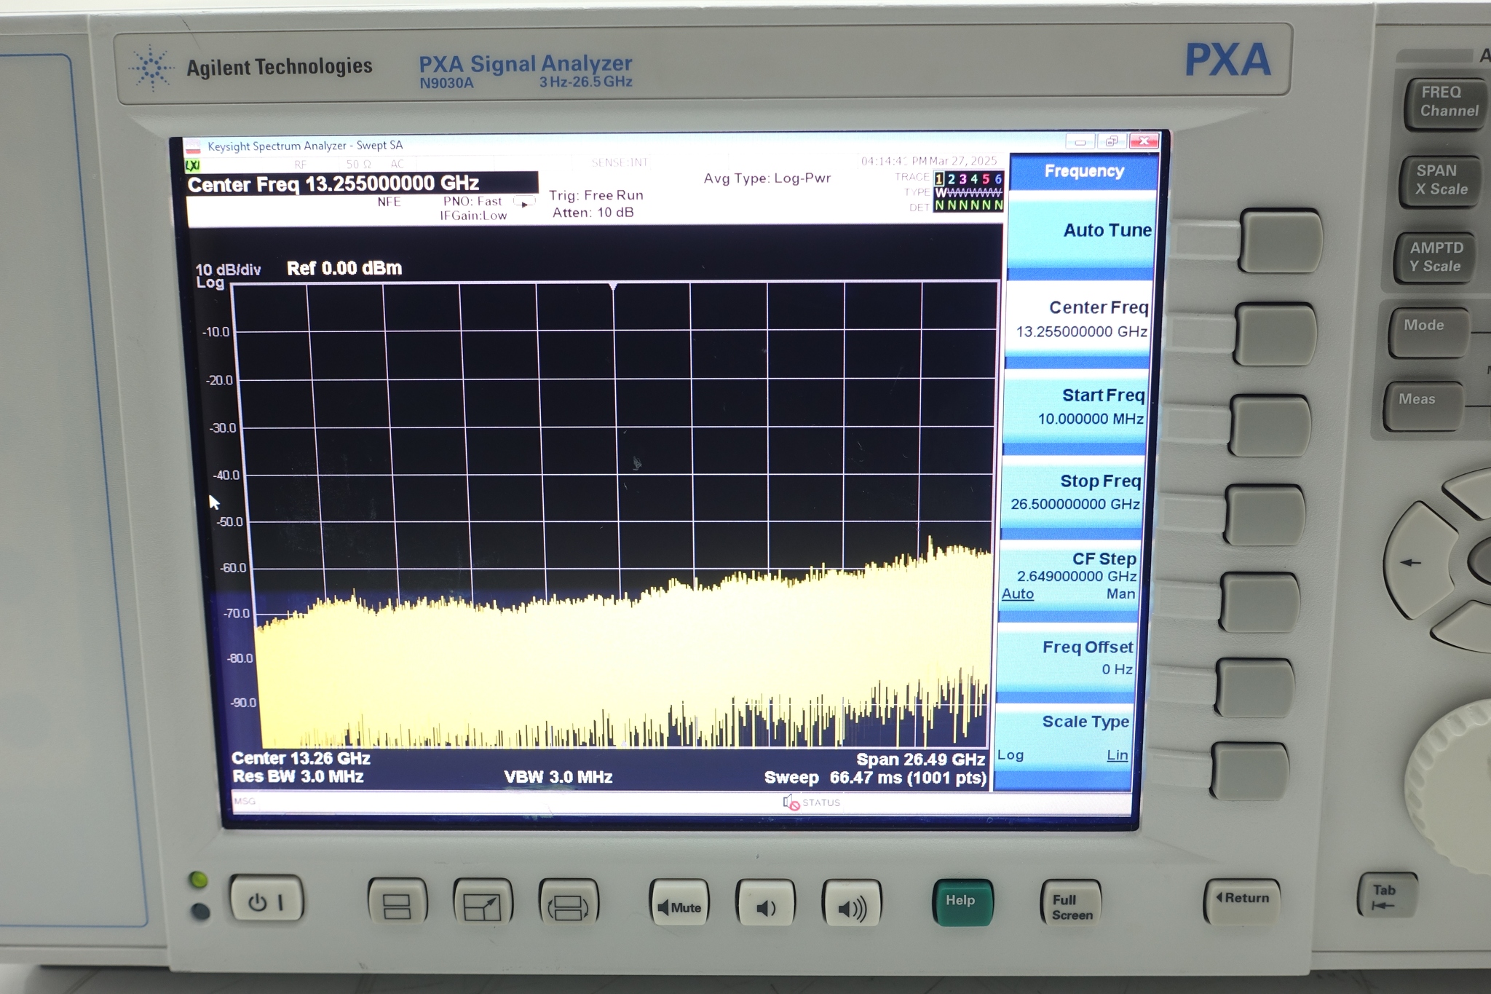Select the Freq Offset 0 Hz softkey
The height and width of the screenshot is (994, 1491).
click(1067, 658)
